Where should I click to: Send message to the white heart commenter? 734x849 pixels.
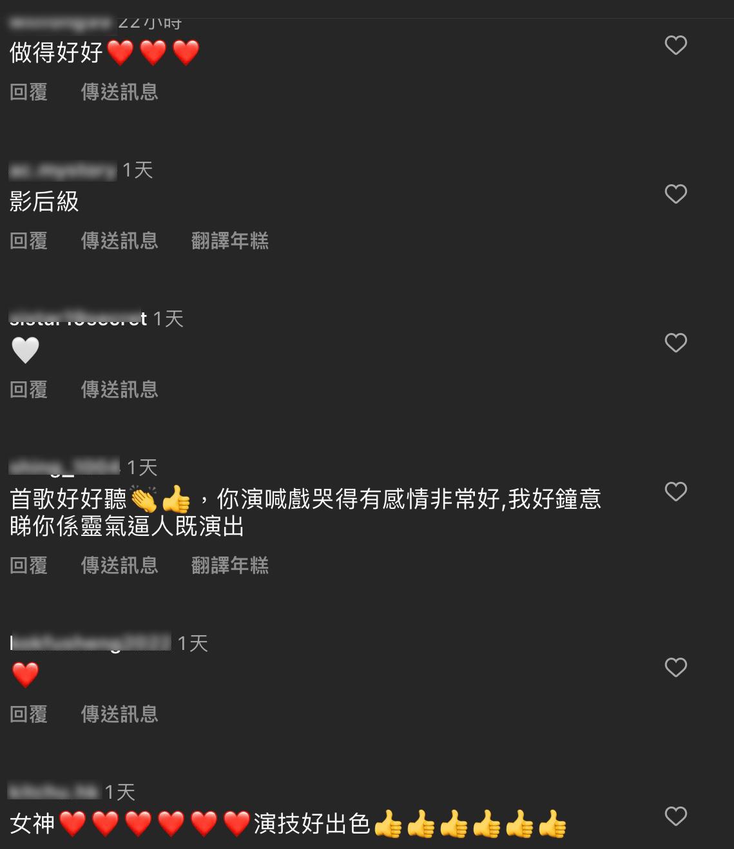[x=120, y=390]
